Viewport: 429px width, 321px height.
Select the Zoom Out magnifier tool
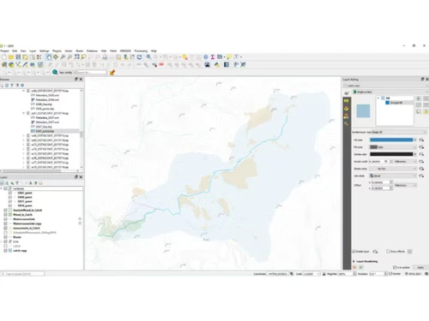point(69,57)
